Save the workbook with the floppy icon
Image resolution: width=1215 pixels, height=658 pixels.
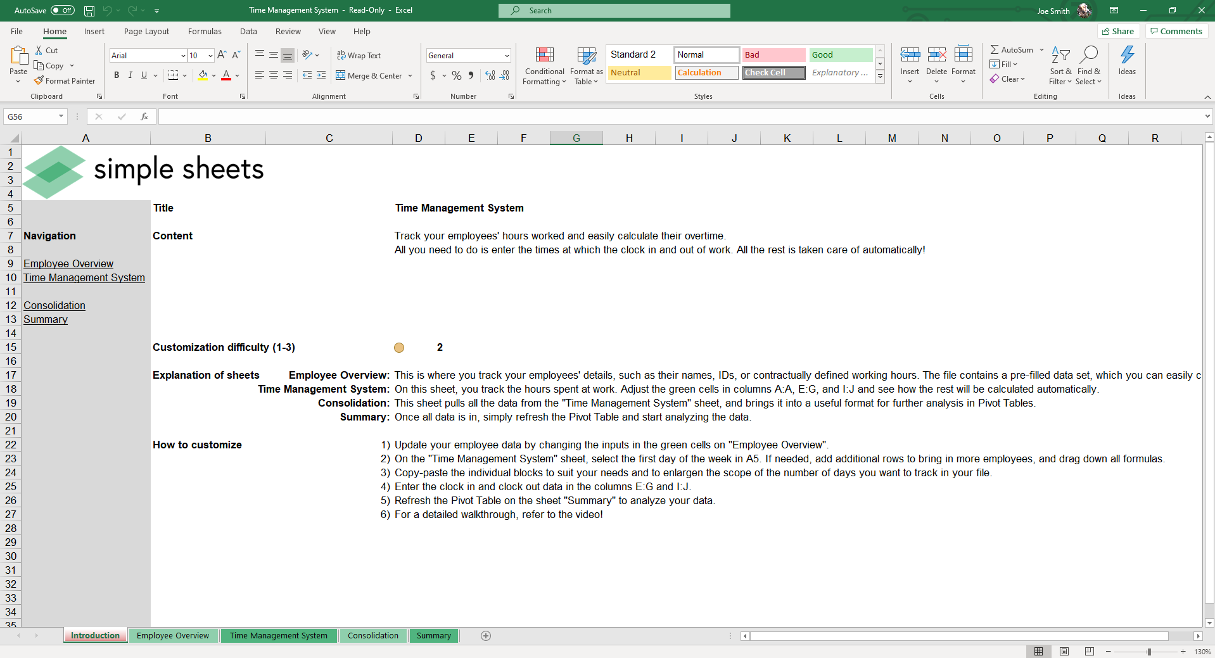pos(89,11)
